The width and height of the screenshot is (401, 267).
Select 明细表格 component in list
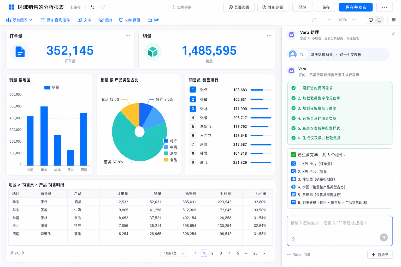point(329,202)
